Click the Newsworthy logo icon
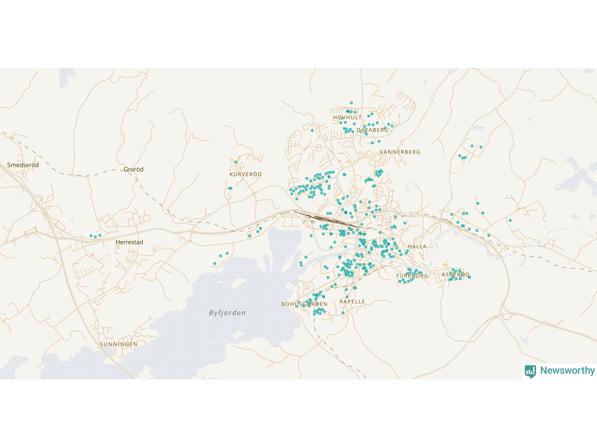The image size is (597, 448). pyautogui.click(x=530, y=371)
